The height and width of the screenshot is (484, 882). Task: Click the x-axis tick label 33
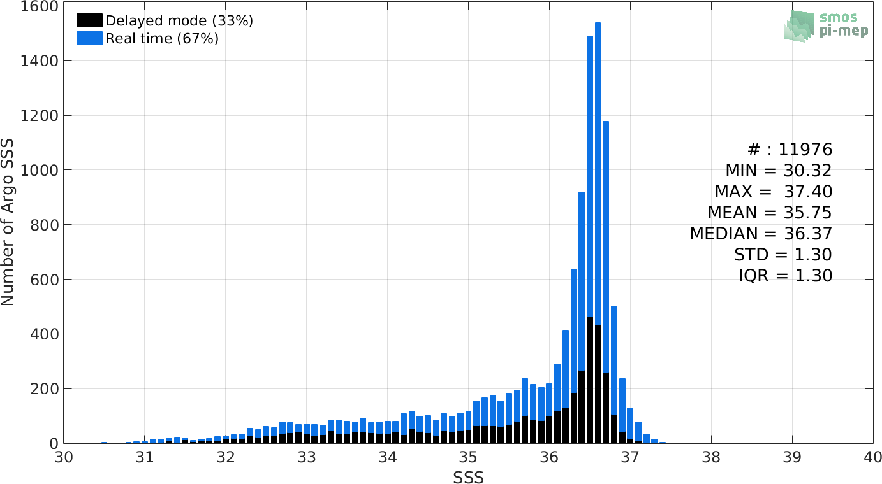tap(306, 458)
